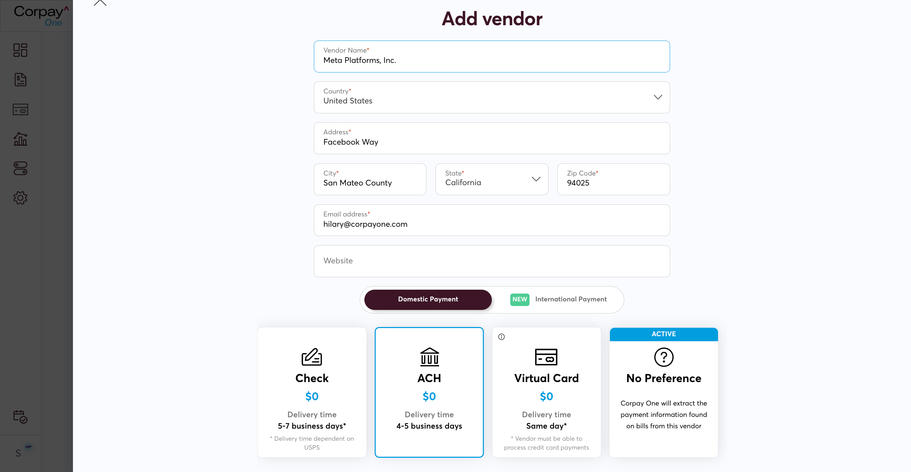Click the Check card $0 fee
Screen dimensions: 911x472
[x=312, y=396]
